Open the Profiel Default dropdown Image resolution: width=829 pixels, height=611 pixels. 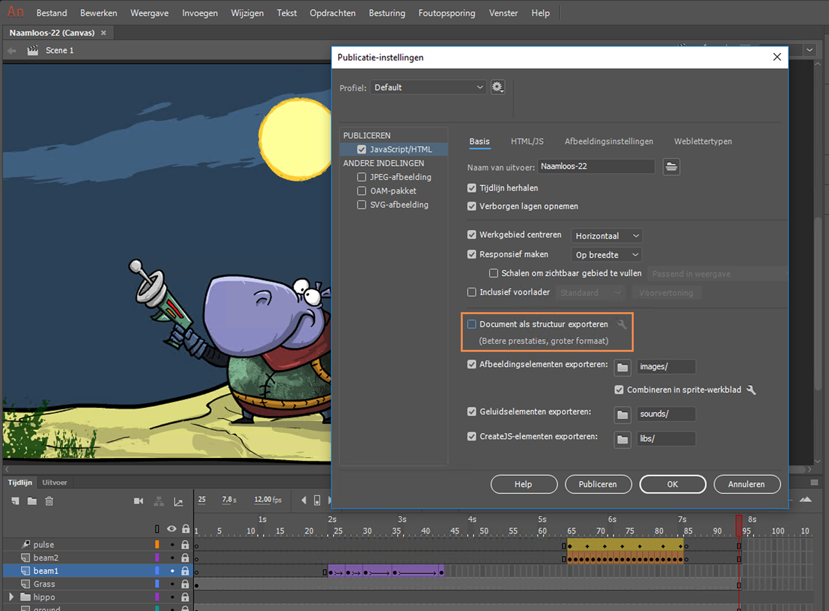428,87
